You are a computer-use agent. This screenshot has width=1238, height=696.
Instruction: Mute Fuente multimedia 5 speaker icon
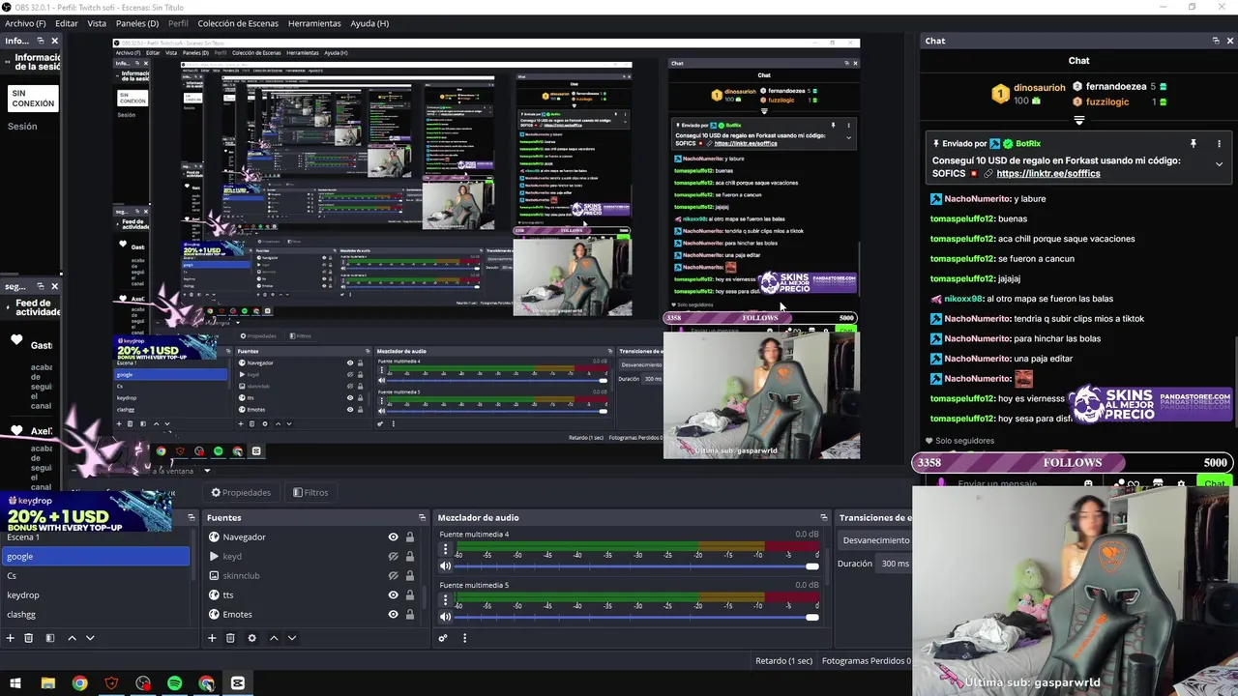(x=446, y=617)
